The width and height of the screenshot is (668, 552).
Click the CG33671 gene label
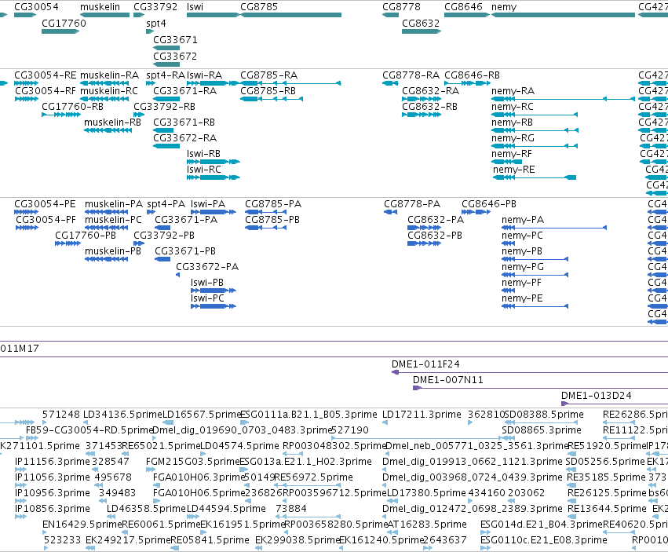[175, 39]
